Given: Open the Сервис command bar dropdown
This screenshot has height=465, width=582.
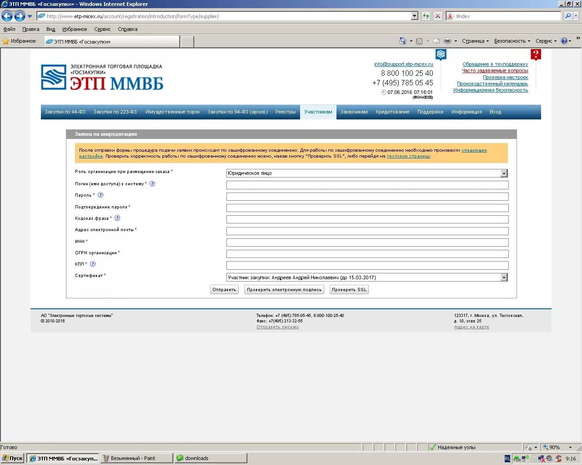Looking at the screenshot, I should 546,41.
